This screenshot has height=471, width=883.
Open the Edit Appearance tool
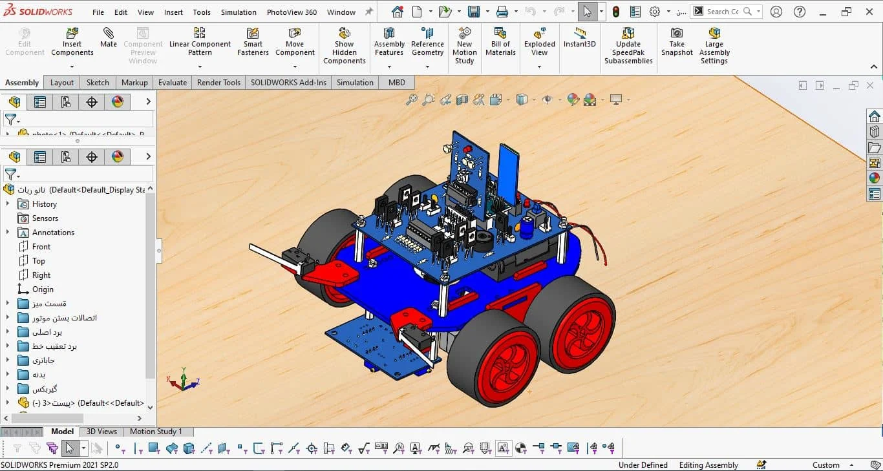click(573, 99)
